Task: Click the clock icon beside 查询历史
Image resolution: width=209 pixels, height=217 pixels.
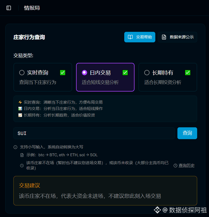Action: [x=175, y=165]
